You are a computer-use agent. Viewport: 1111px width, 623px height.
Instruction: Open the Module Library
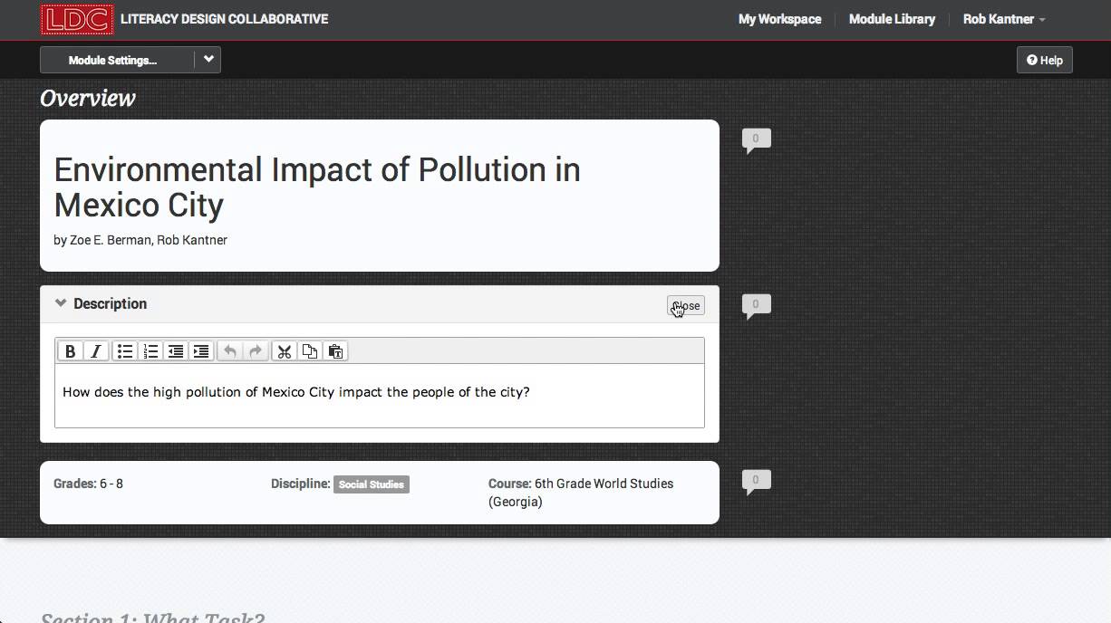tap(892, 19)
